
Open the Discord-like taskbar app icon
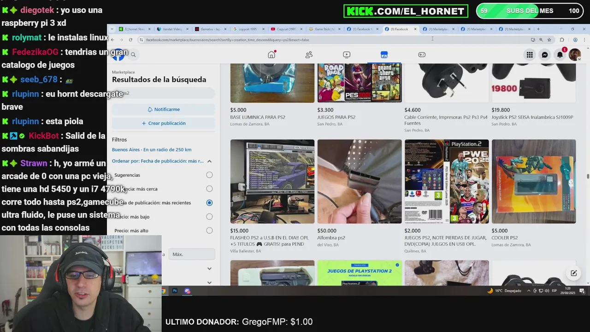coord(187,291)
